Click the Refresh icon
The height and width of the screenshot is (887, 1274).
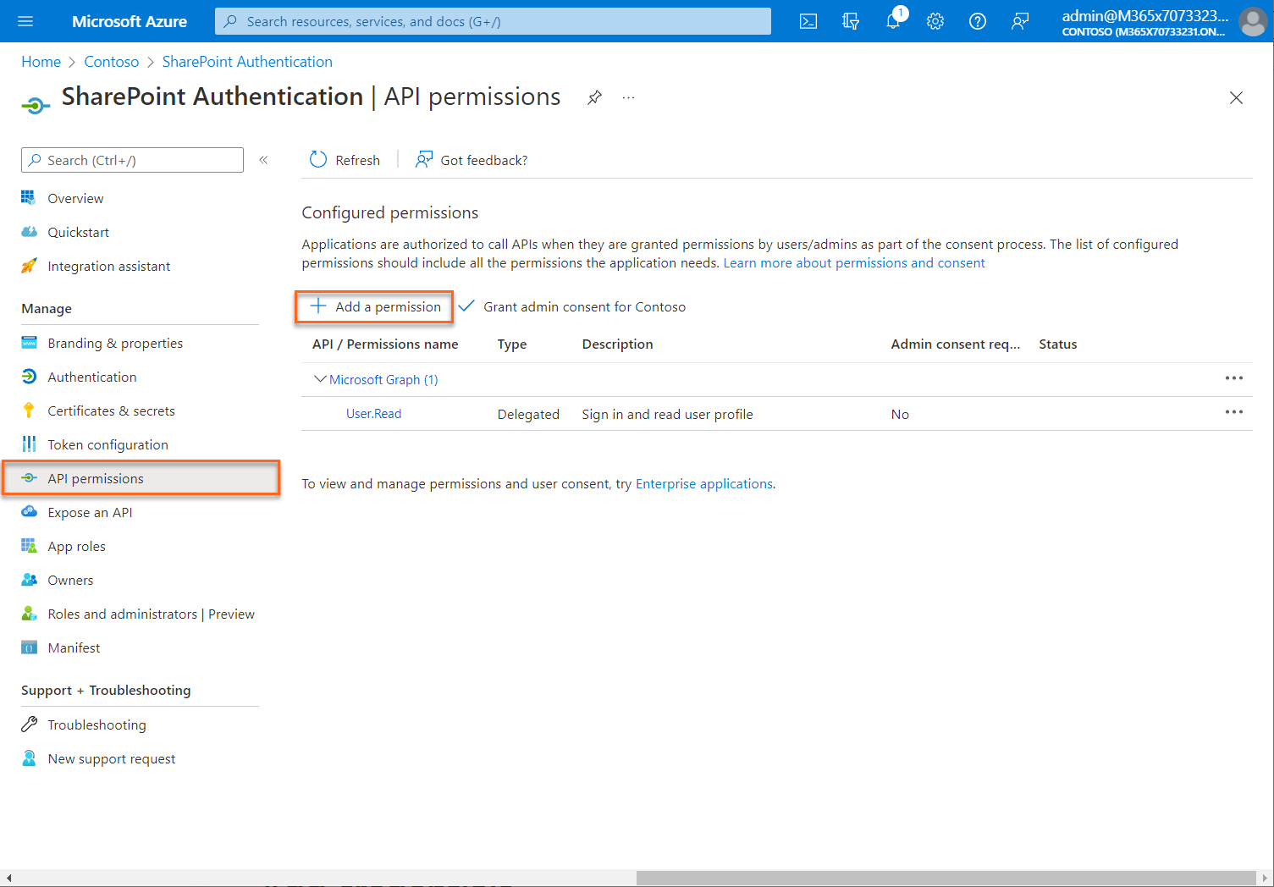[x=317, y=159]
